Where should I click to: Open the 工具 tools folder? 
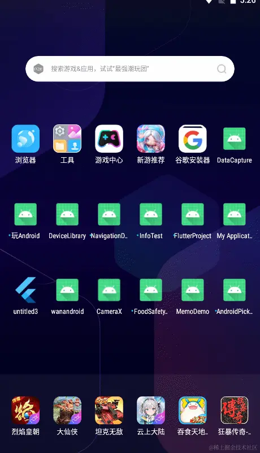pyautogui.click(x=67, y=139)
